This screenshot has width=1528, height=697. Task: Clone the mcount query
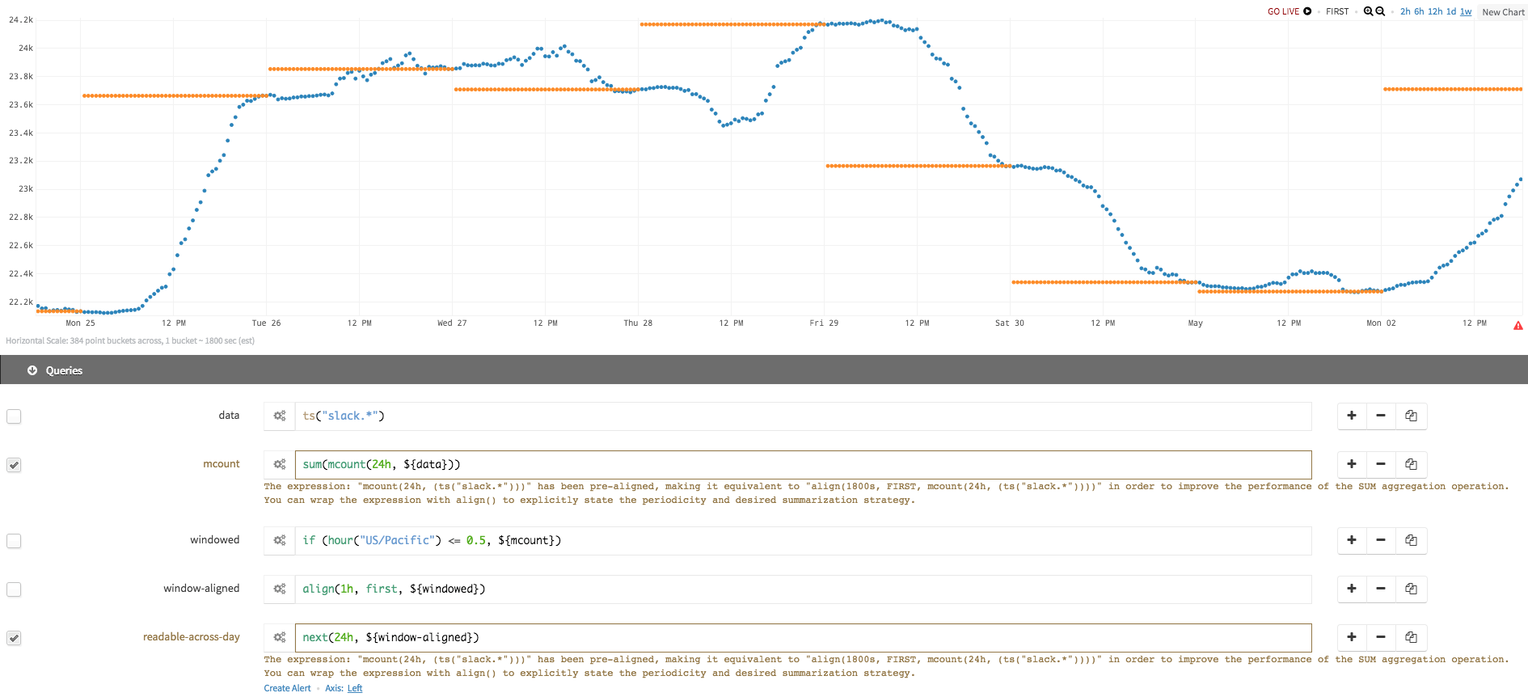[x=1411, y=464]
